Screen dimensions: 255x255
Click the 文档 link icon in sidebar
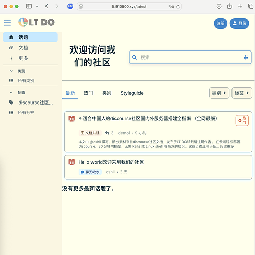11,48
